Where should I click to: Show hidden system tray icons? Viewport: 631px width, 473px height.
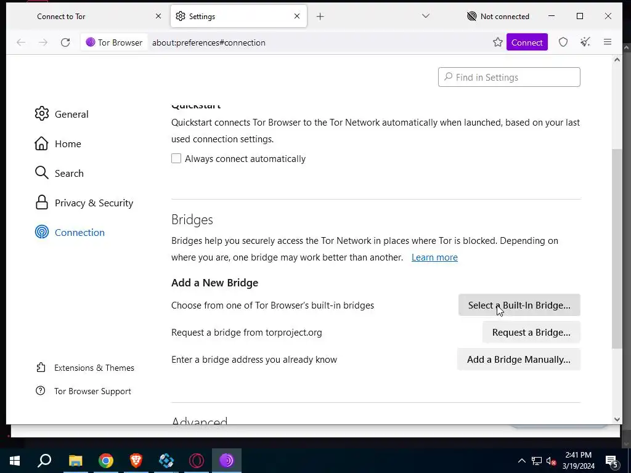(x=521, y=461)
